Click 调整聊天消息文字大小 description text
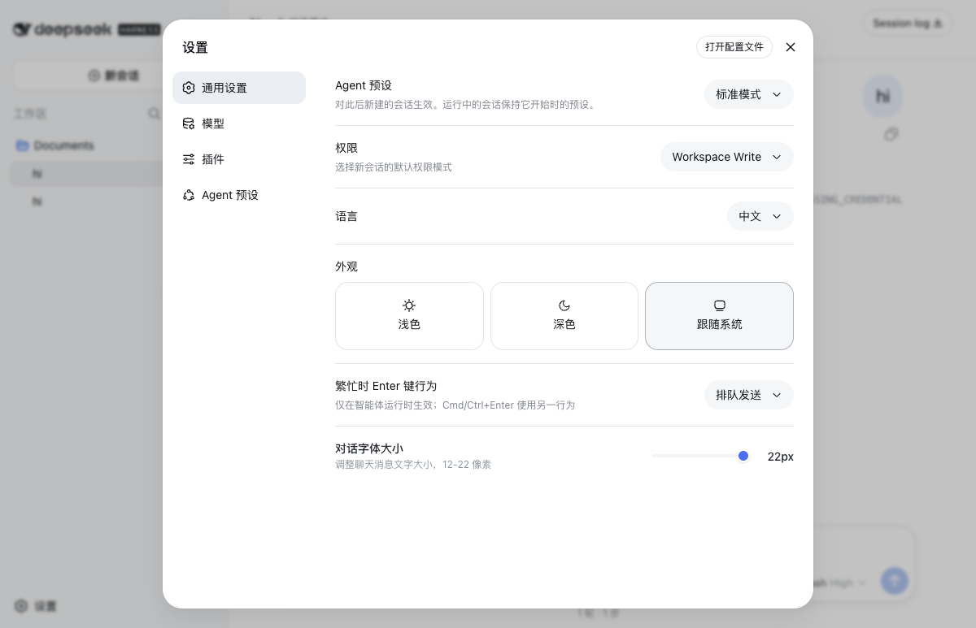Image resolution: width=976 pixels, height=628 pixels. [413, 465]
